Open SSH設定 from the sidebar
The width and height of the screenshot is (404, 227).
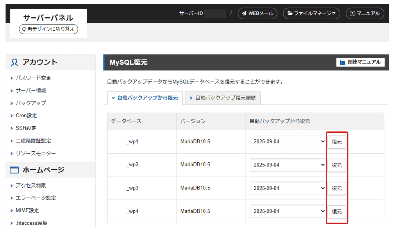tap(26, 128)
